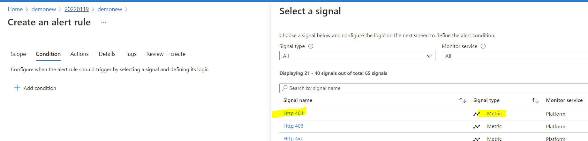Sort by Signal name column arrows

tap(462, 100)
